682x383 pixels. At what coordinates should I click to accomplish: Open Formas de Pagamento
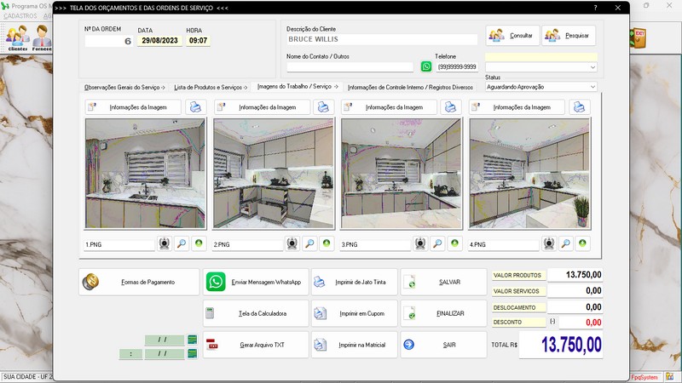pos(139,283)
